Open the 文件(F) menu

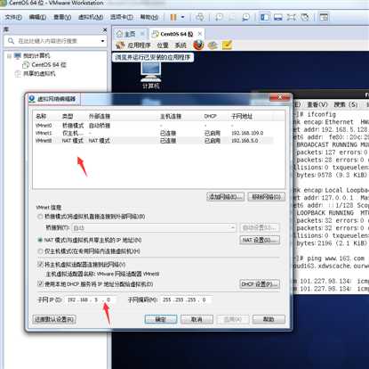click(x=13, y=17)
